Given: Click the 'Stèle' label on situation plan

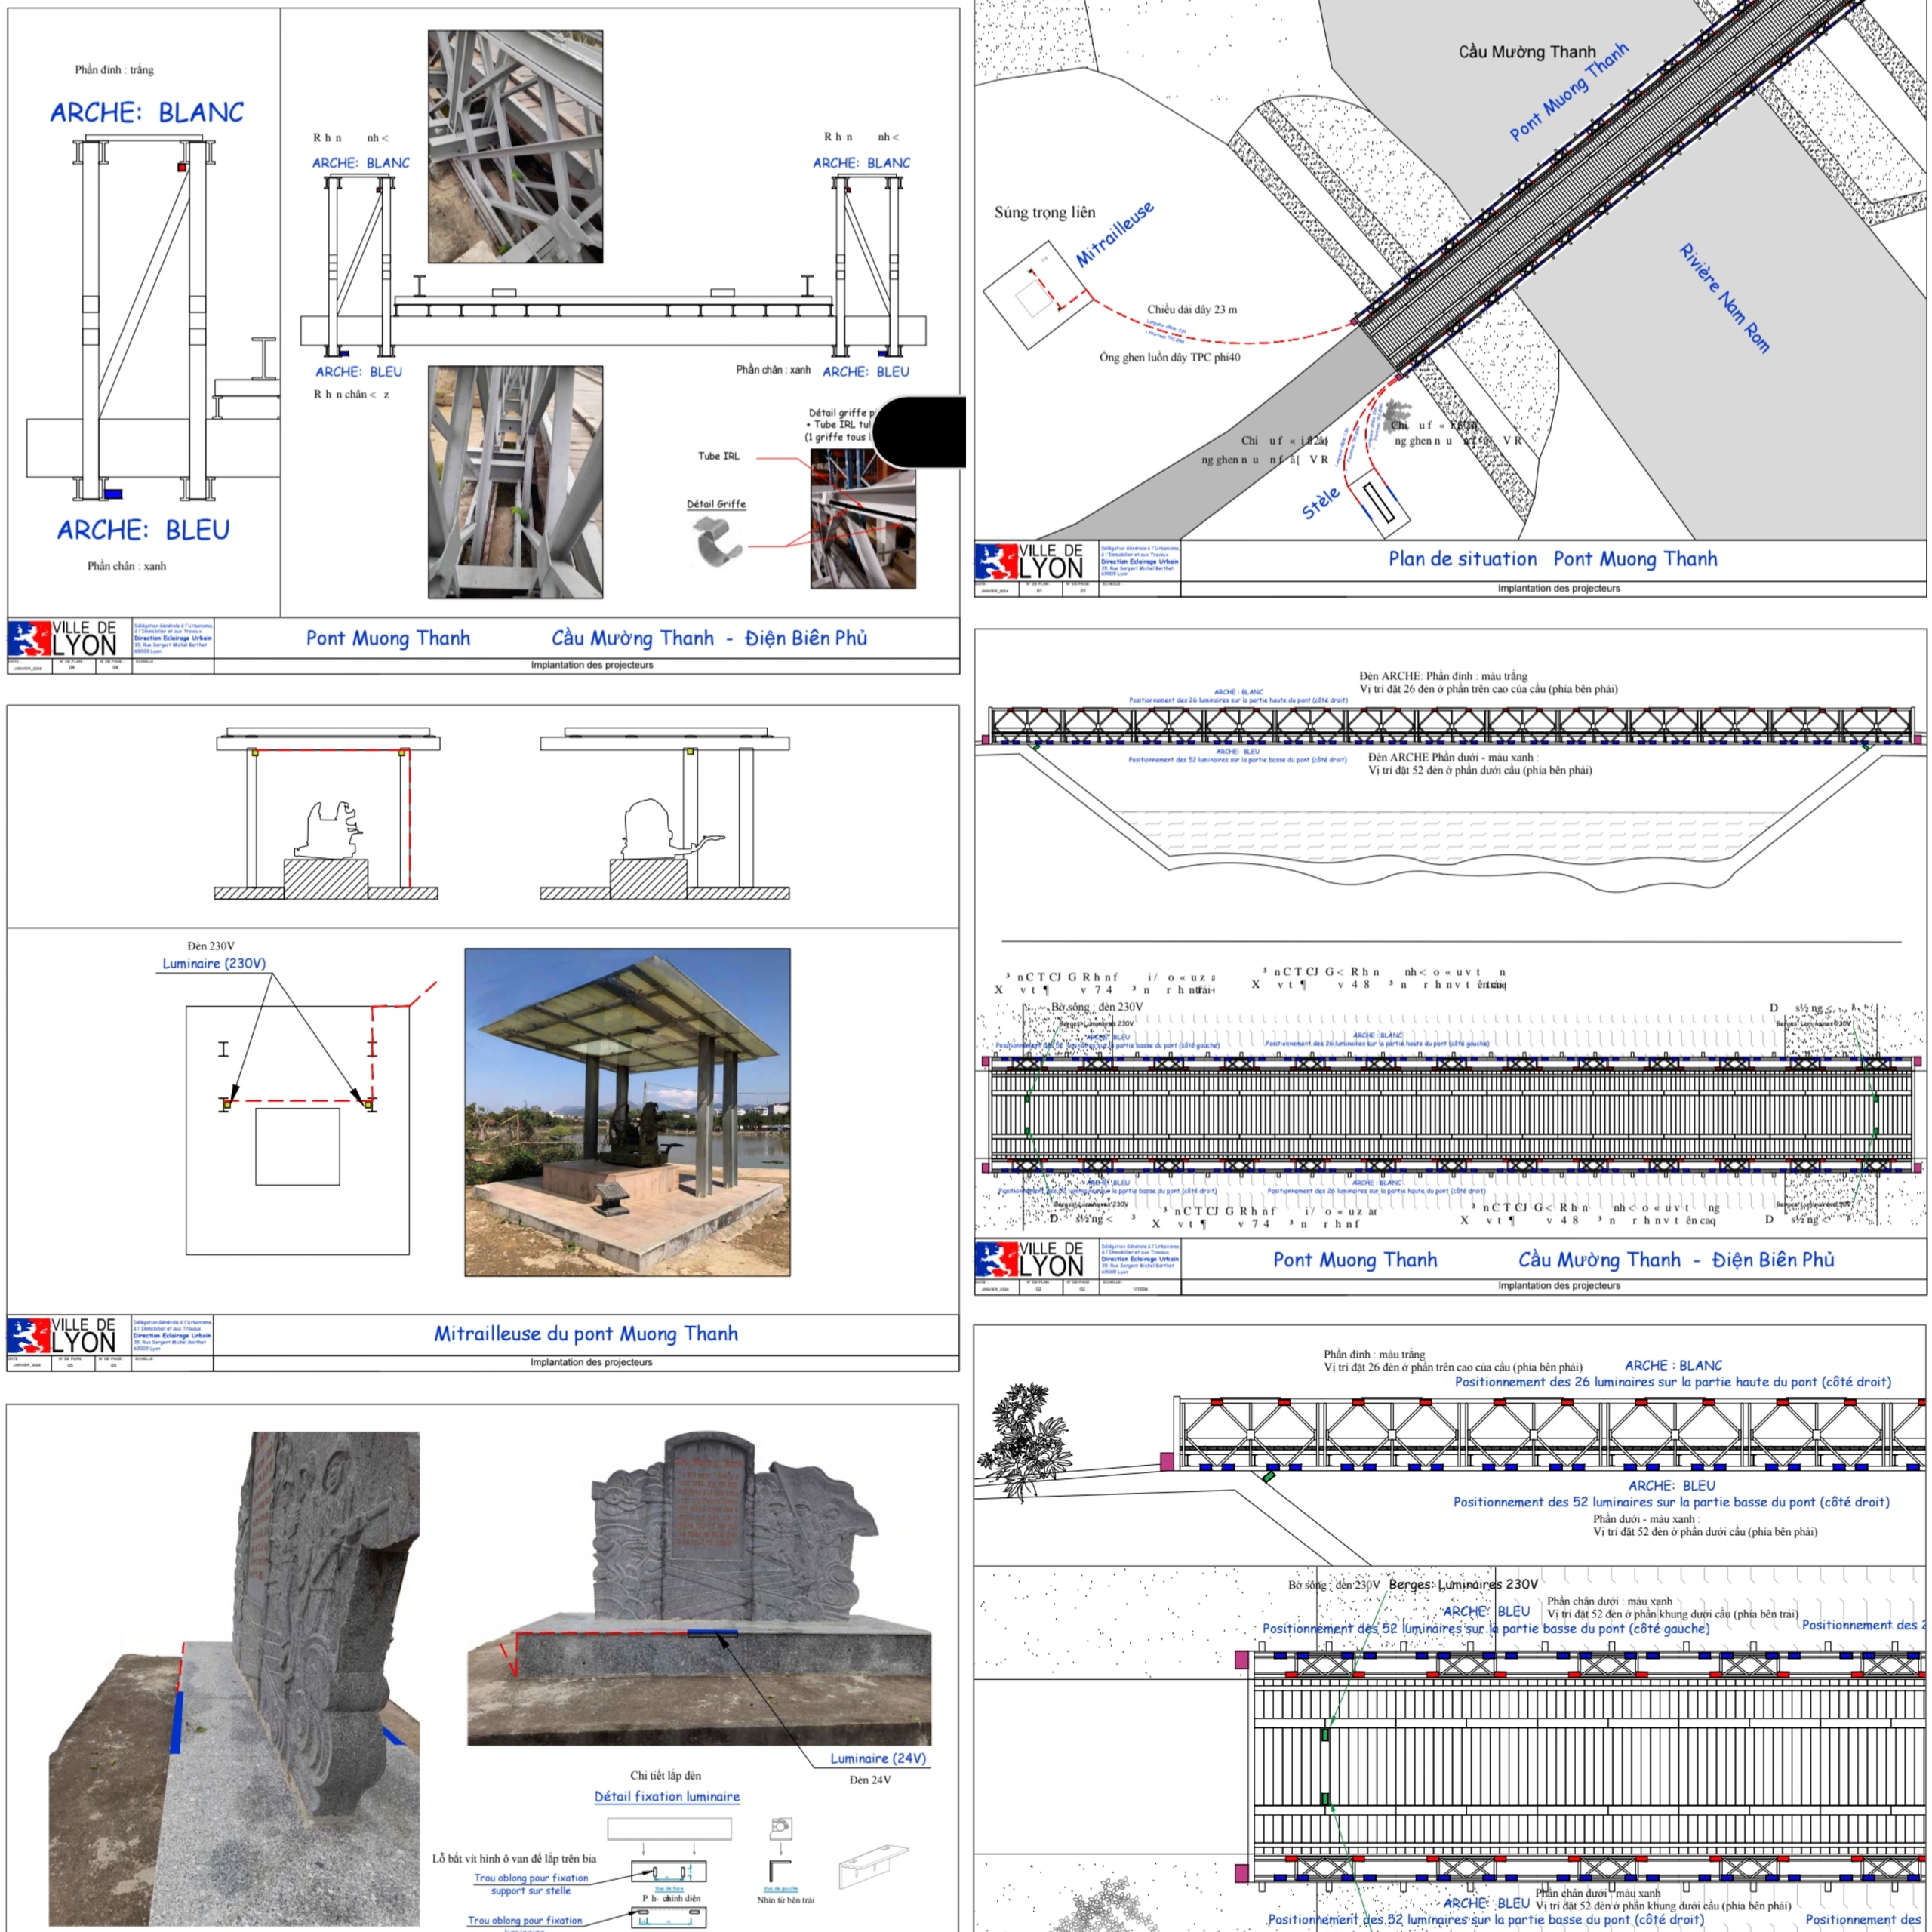Looking at the screenshot, I should pyautogui.click(x=1320, y=503).
